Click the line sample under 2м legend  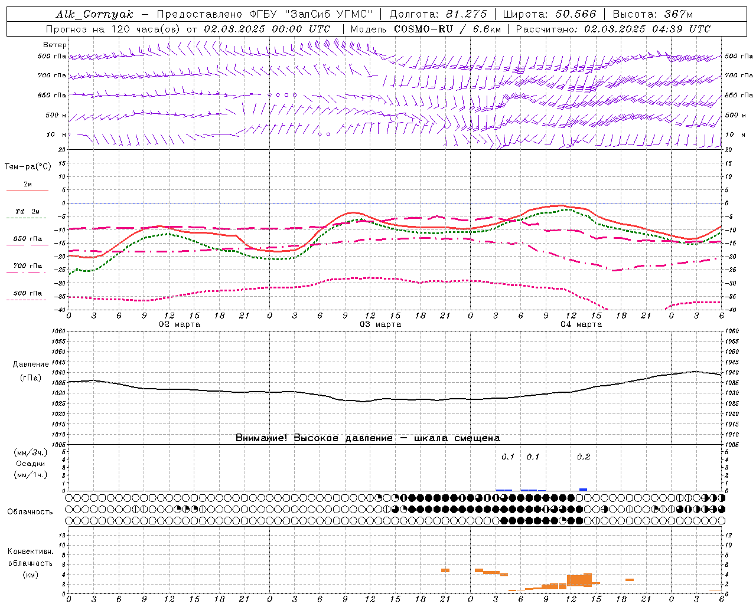pos(27,191)
